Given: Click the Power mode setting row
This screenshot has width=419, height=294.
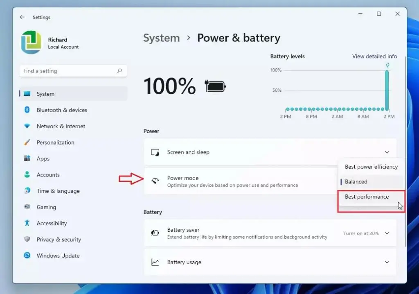Looking at the screenshot, I should click(241, 181).
